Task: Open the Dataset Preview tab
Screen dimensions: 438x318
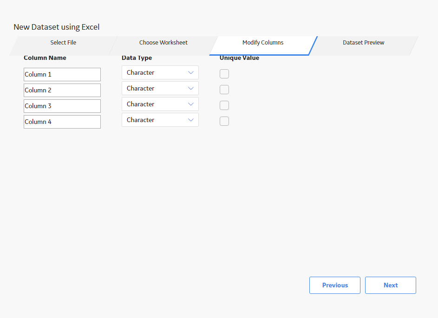Action: click(x=363, y=43)
